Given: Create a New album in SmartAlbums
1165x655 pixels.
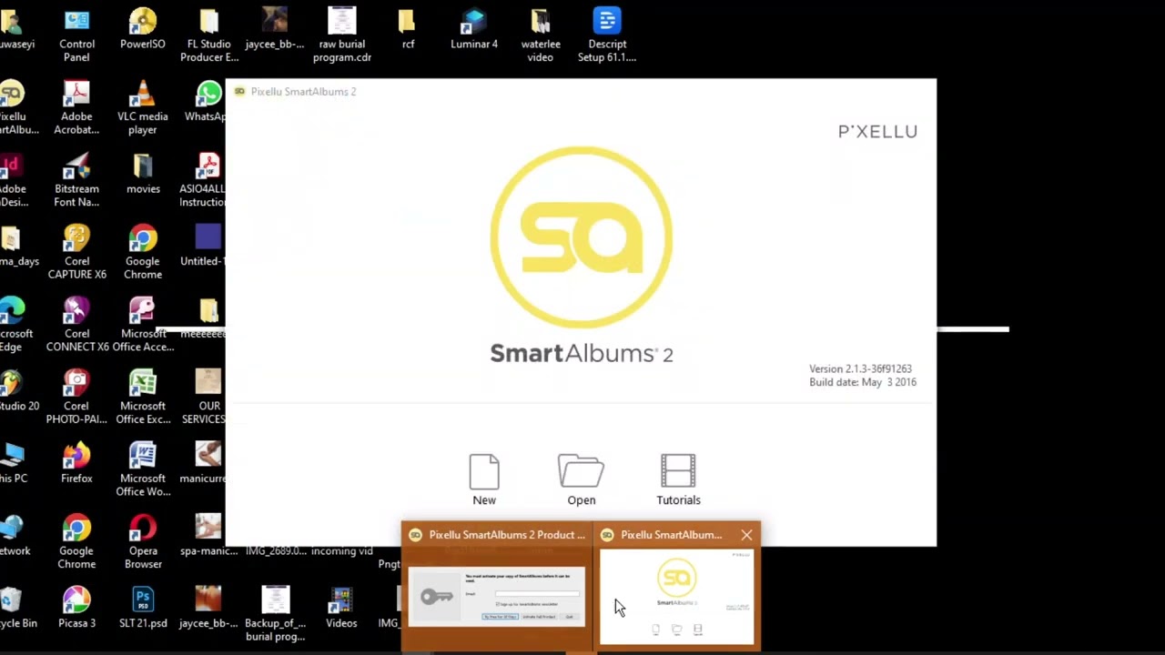Looking at the screenshot, I should point(484,479).
